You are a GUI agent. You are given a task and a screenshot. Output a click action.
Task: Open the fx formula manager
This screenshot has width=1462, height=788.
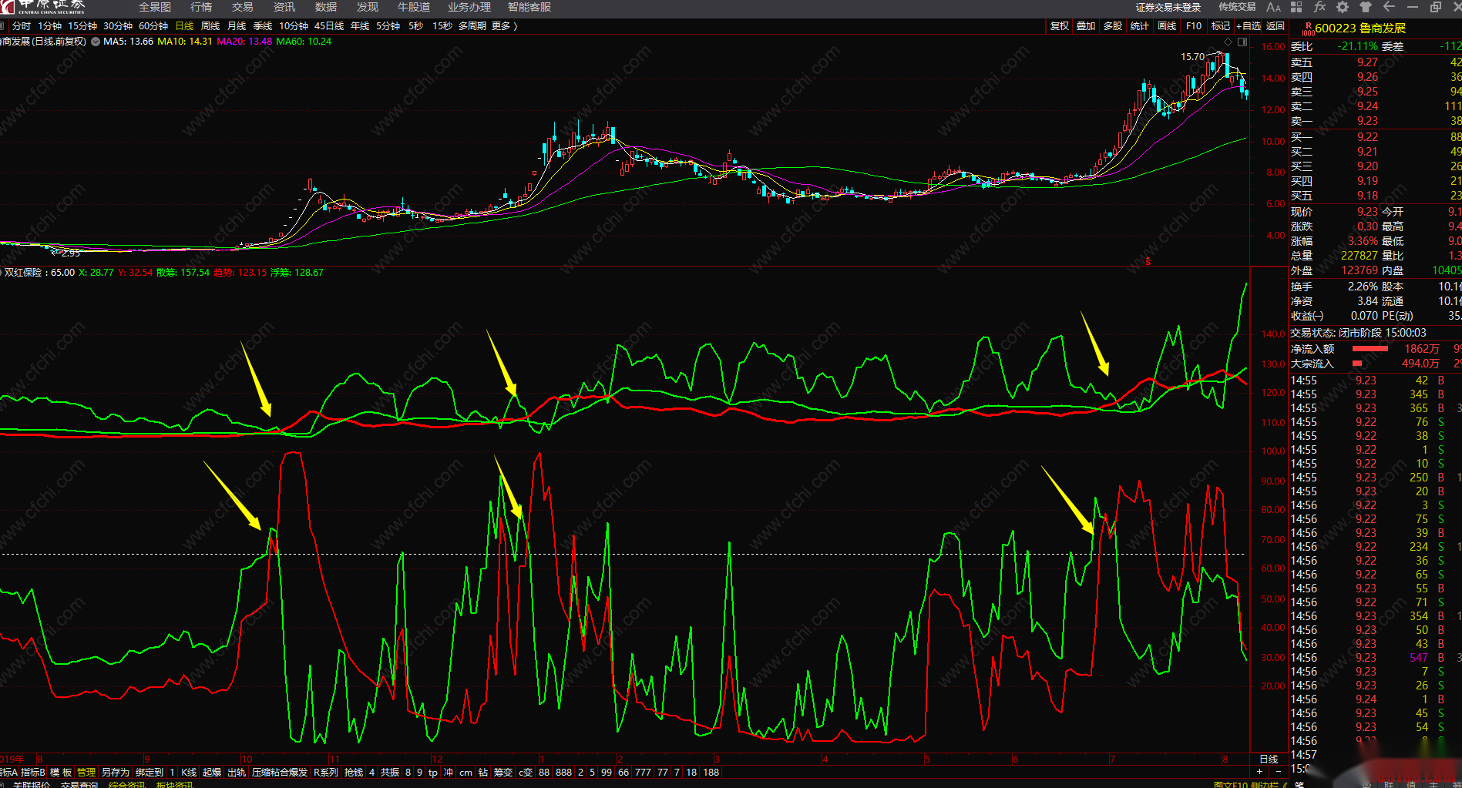1319,7
